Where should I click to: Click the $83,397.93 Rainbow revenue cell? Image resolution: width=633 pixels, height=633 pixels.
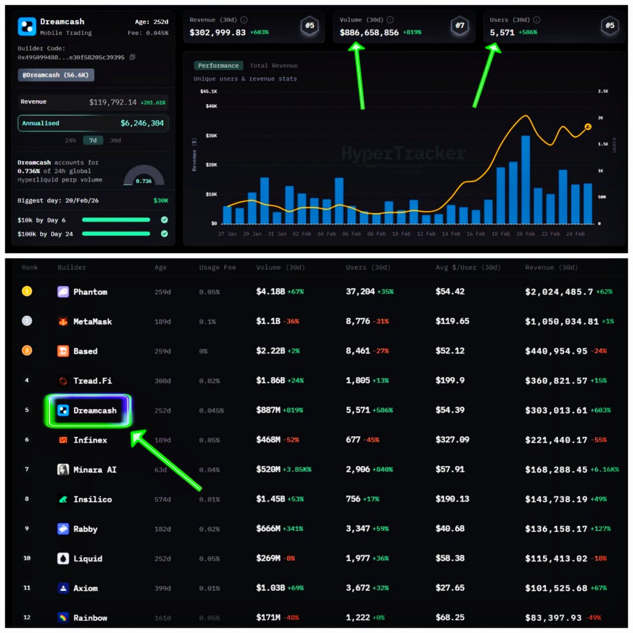[553, 617]
